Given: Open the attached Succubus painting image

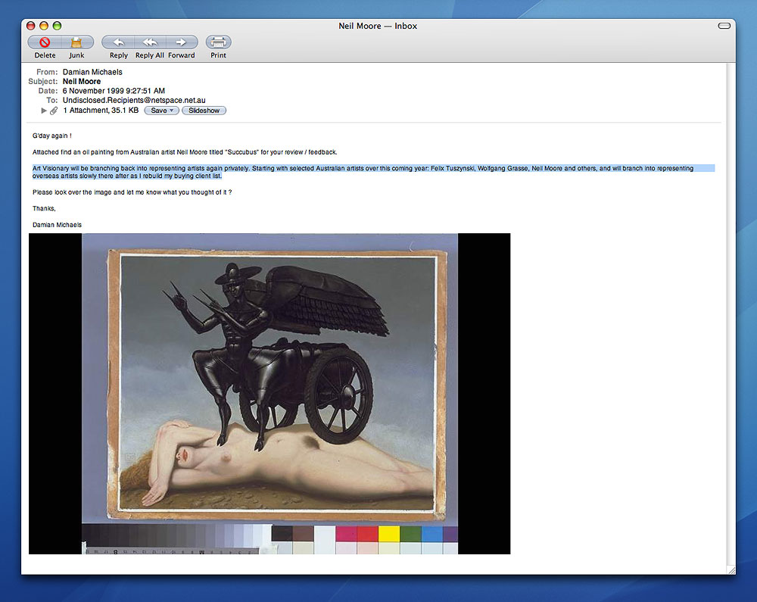Looking at the screenshot, I should (269, 394).
